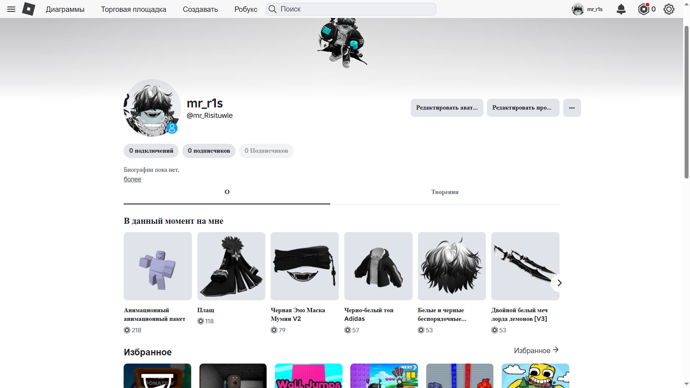Click Редактировать аватар button
This screenshot has height=388, width=690.
point(447,108)
